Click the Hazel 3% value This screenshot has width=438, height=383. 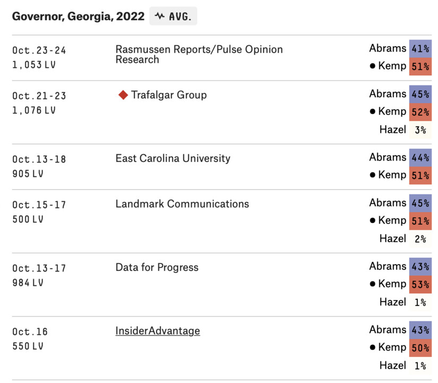420,130
